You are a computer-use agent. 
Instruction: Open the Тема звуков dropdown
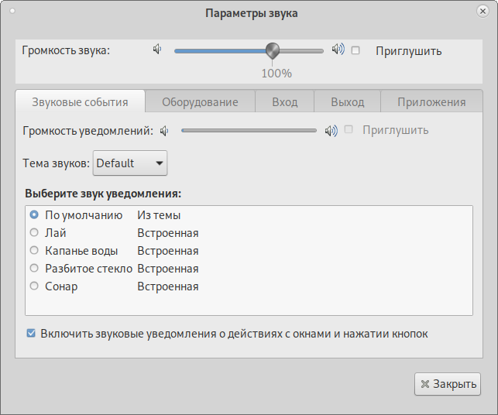130,163
